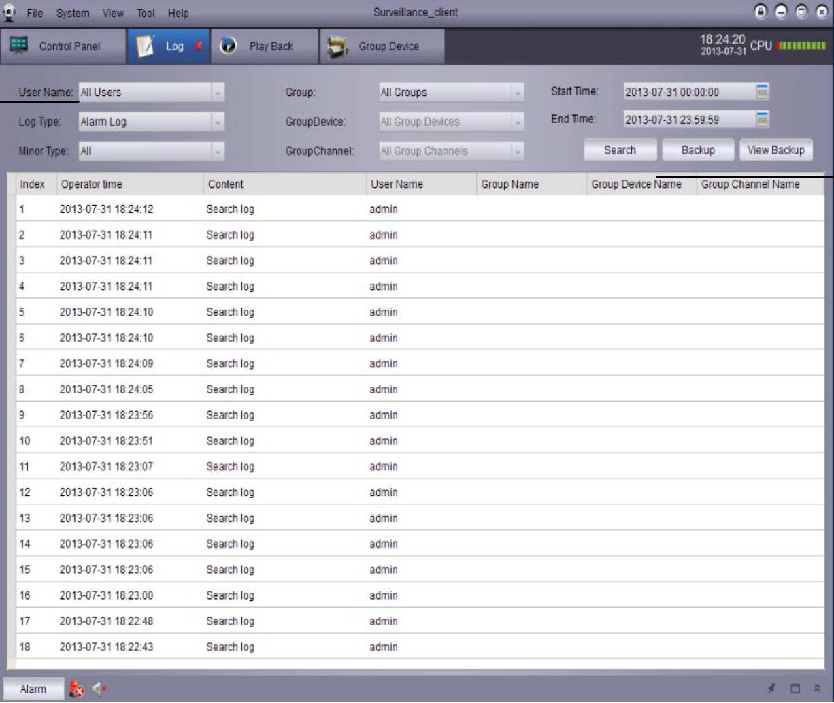Click the Search button

[620, 150]
